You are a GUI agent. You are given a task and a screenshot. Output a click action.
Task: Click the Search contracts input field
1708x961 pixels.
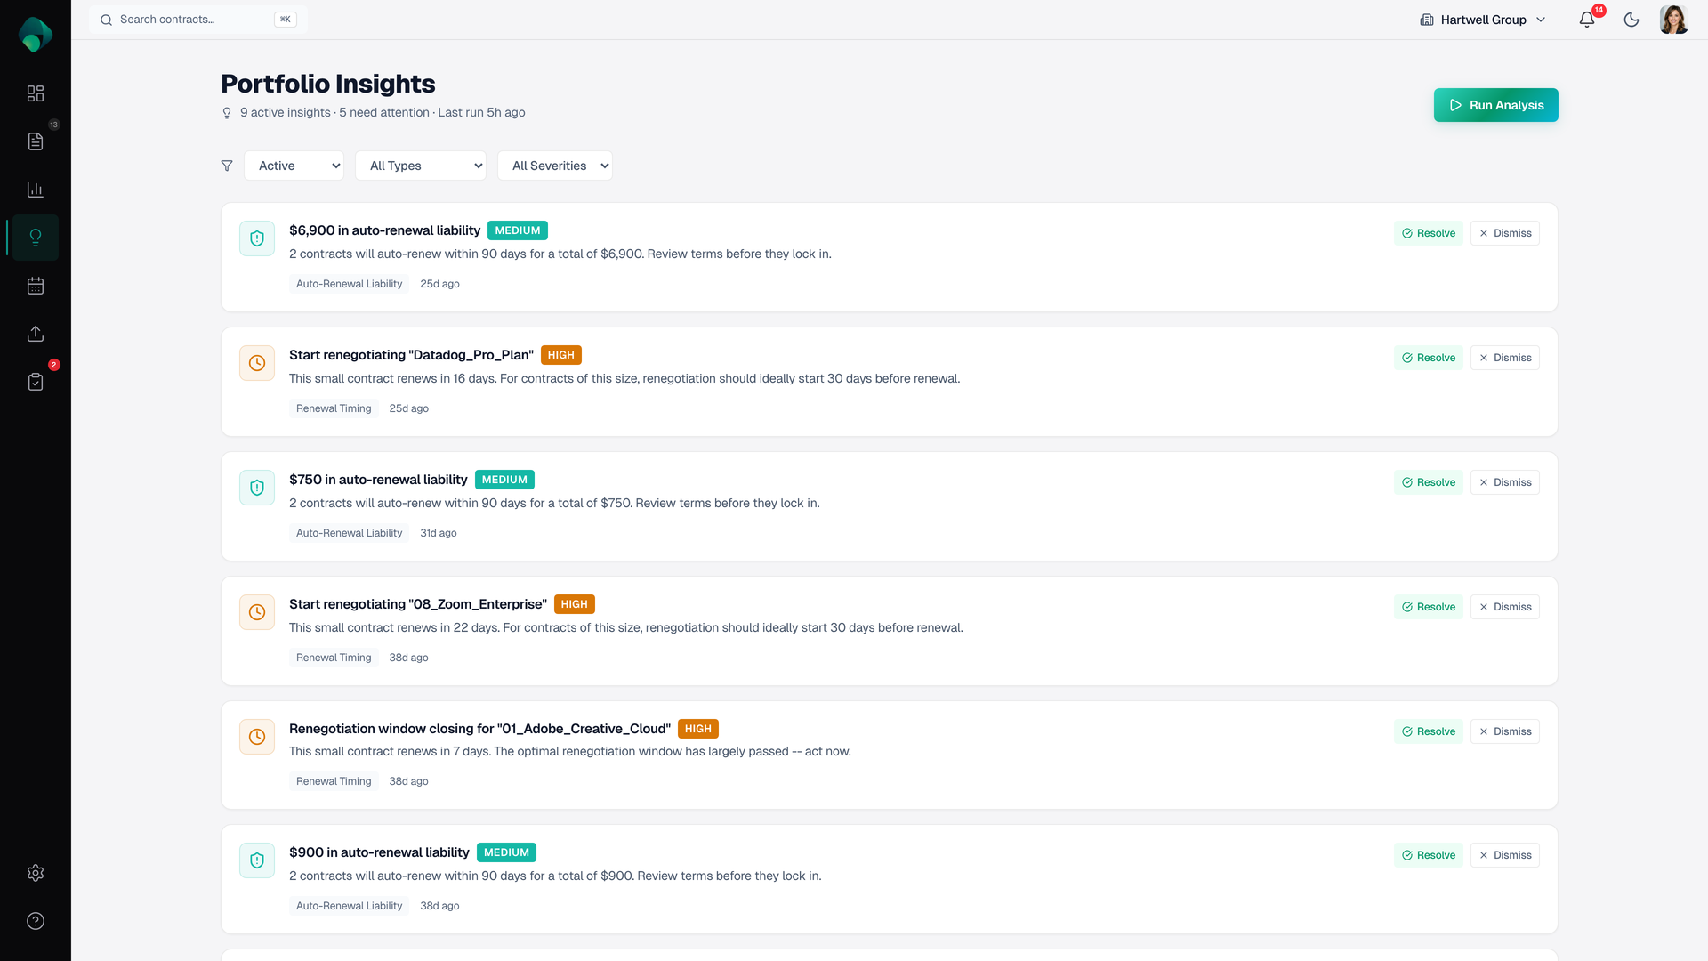tap(196, 20)
